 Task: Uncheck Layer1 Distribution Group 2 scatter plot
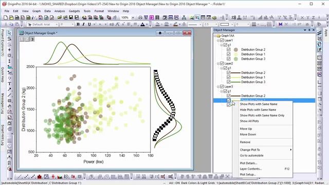pos(228,49)
